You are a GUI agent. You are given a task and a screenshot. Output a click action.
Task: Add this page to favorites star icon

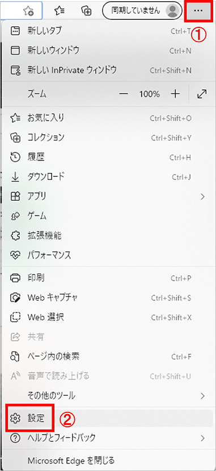click(x=29, y=11)
